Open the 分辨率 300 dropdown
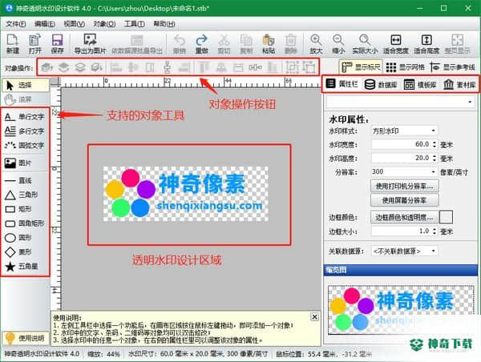The image size is (481, 362). tap(404, 171)
